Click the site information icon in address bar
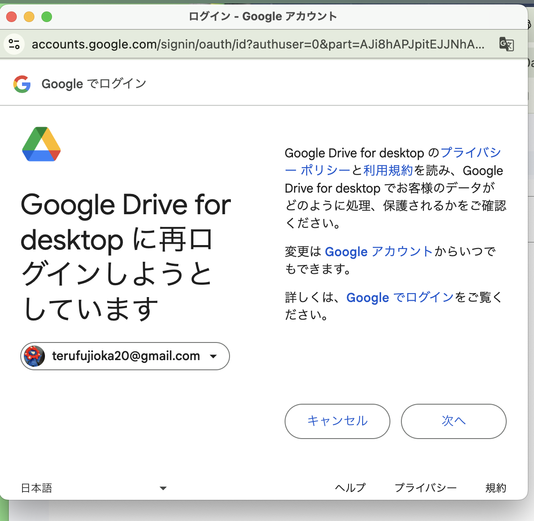This screenshot has width=534, height=521. 14,44
